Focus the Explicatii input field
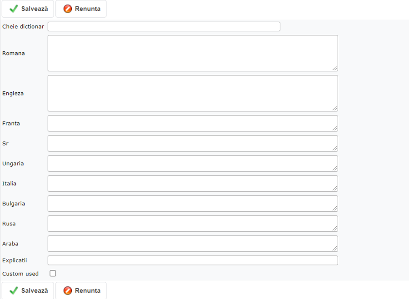 coord(192,260)
